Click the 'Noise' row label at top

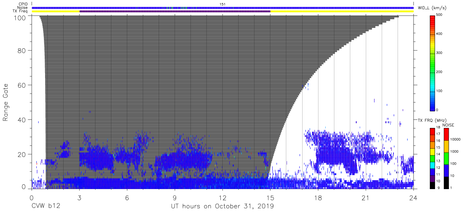(23, 8)
